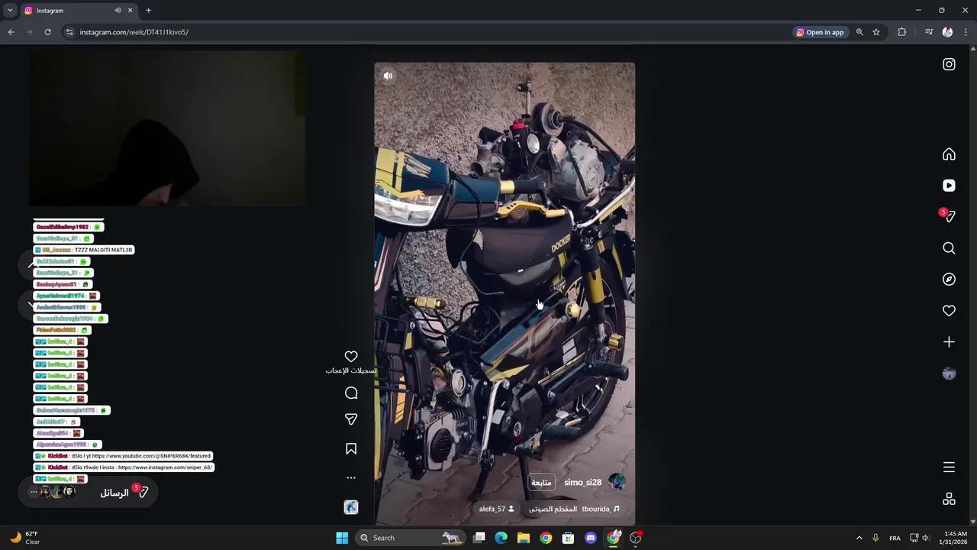This screenshot has width=977, height=550.
Task: Open Instagram Search icon
Action: (949, 247)
